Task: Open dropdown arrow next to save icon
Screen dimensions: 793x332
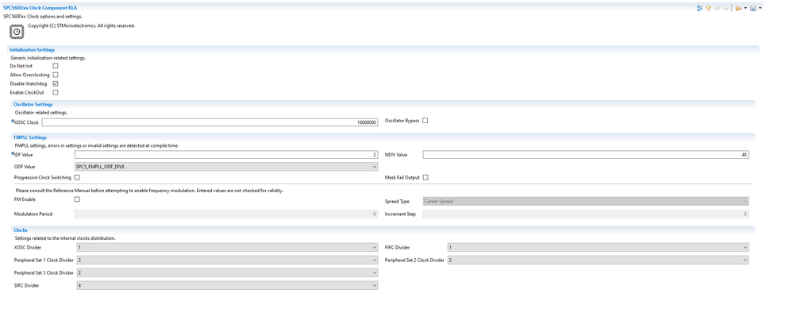Action: click(x=760, y=8)
